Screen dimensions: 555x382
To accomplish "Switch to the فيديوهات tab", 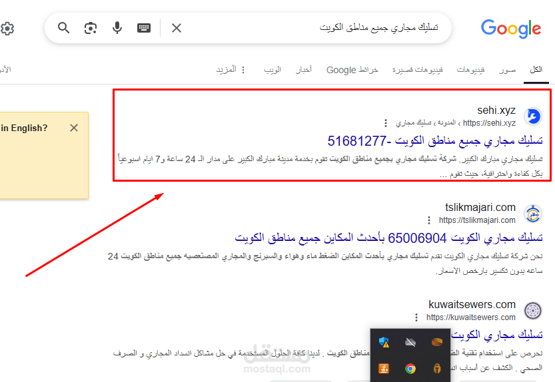I will (x=470, y=70).
